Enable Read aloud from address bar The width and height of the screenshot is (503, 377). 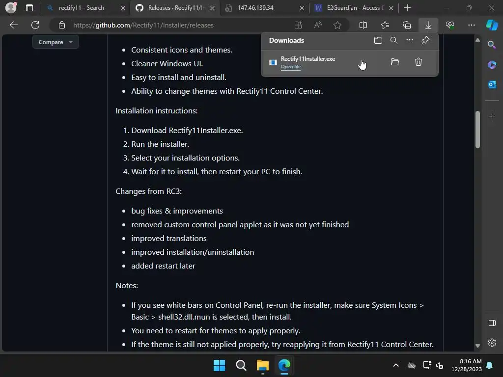pyautogui.click(x=318, y=25)
